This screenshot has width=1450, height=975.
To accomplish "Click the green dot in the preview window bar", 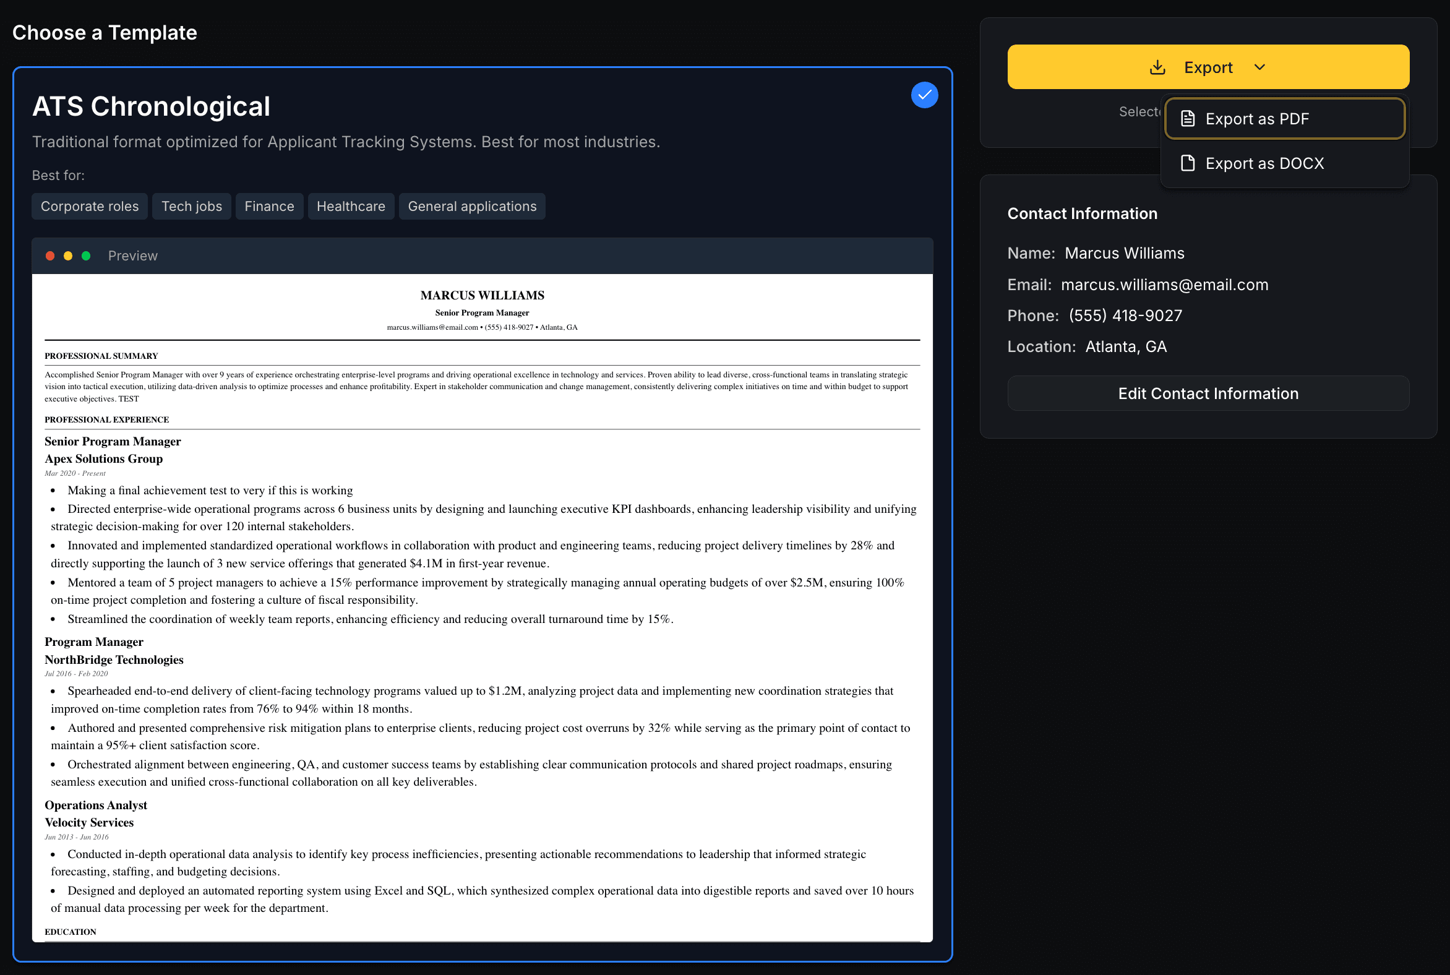I will click(x=87, y=256).
